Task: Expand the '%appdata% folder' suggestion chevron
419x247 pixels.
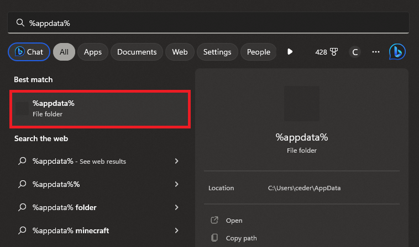Action: coord(176,207)
